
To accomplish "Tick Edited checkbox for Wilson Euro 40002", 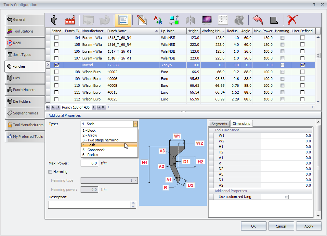I will [57, 72].
